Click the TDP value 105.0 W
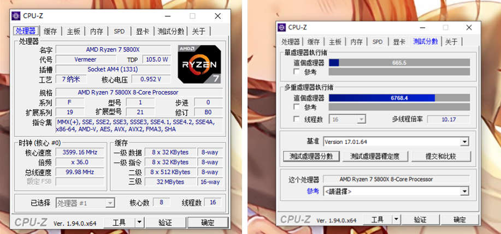Viewport: 501px width, 234px height. point(157,59)
